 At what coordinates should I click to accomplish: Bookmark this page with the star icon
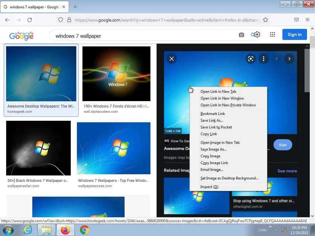[265, 20]
